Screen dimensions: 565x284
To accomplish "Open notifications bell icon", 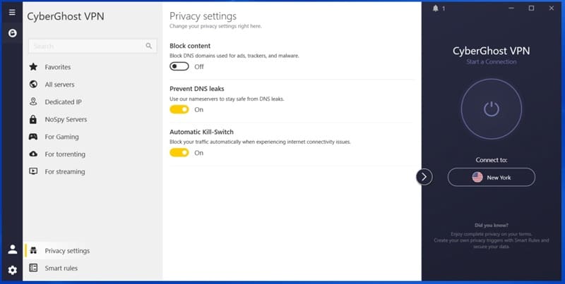I will click(436, 8).
